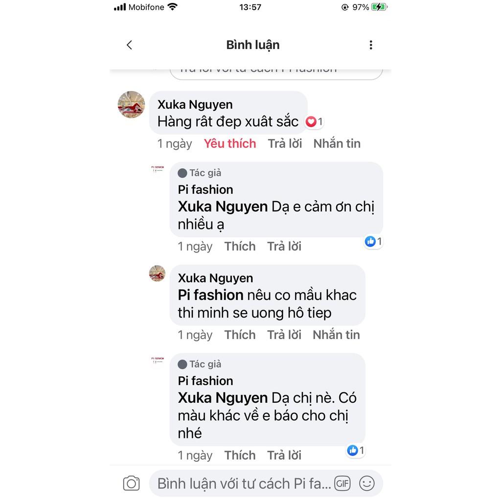Screen dimensions: 501x501
Task: Tap the back arrow icon
Action: (129, 45)
